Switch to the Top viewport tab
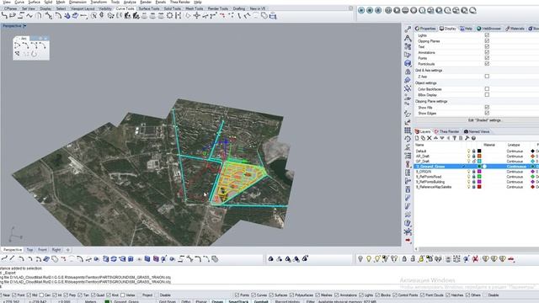 point(30,250)
